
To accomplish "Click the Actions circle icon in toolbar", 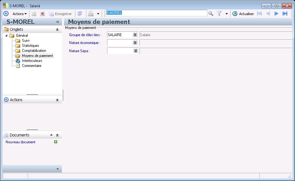I will tap(6, 14).
